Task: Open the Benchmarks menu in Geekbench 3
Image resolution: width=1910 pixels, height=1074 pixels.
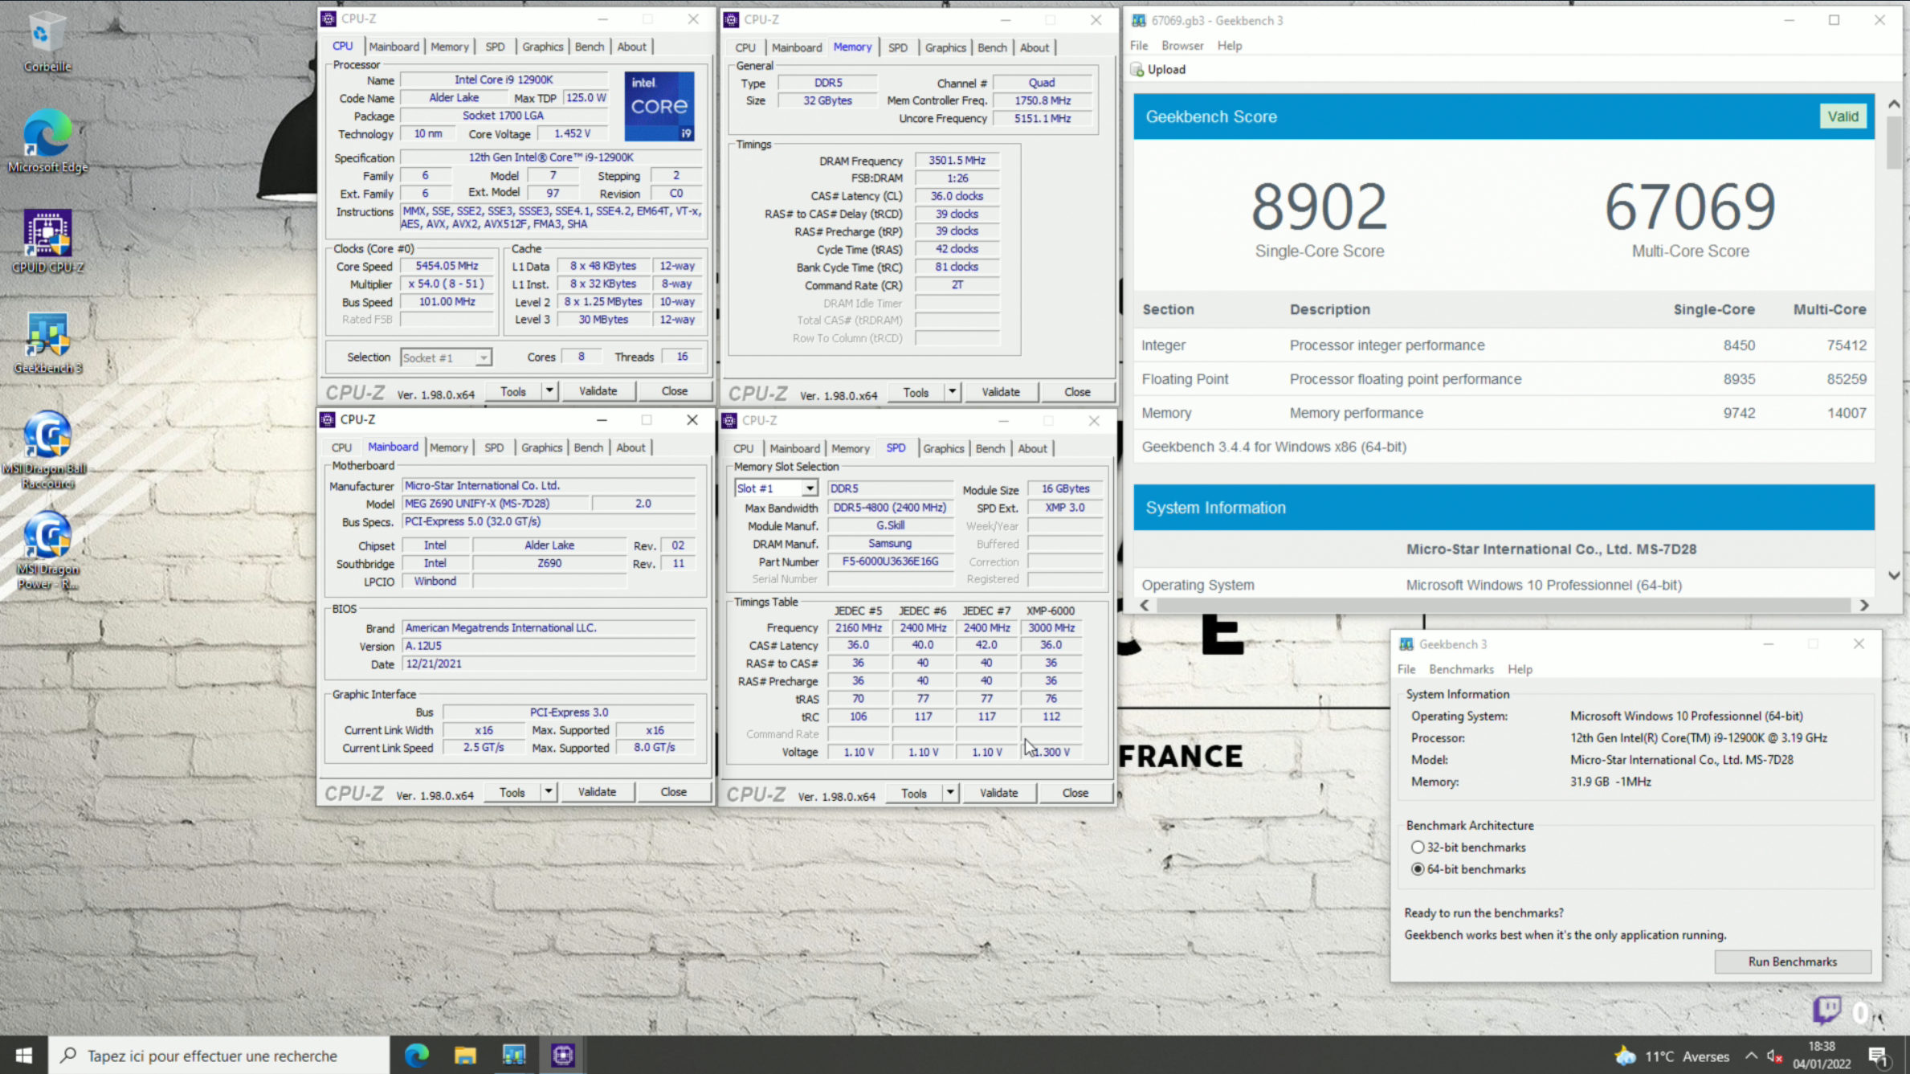Action: (1461, 669)
